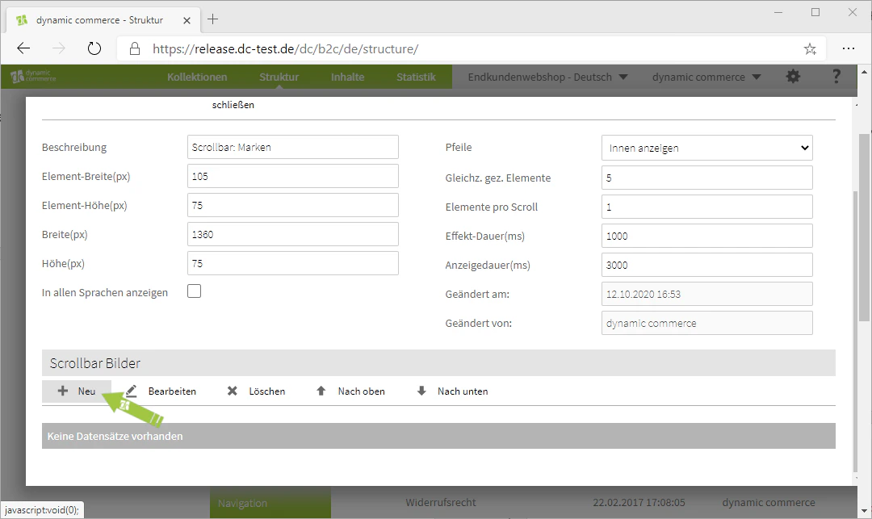Click page scrollbar up arrow
This screenshot has height=519, width=872.
coord(864,72)
